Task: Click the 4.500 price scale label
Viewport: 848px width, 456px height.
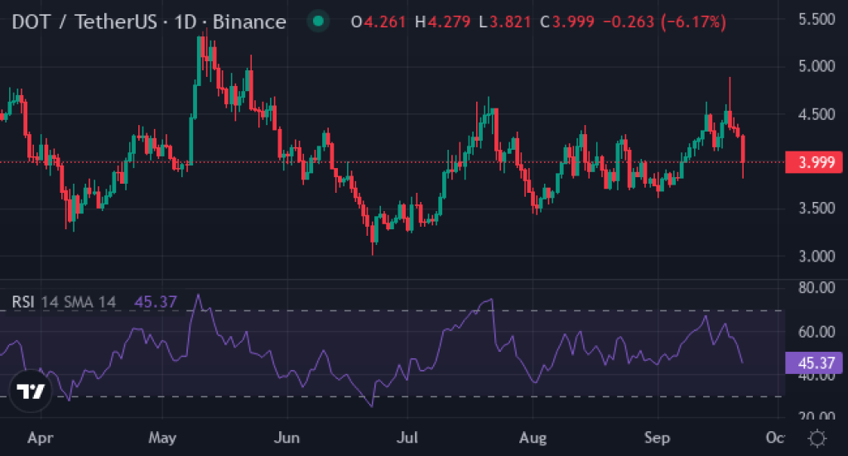Action: click(817, 114)
